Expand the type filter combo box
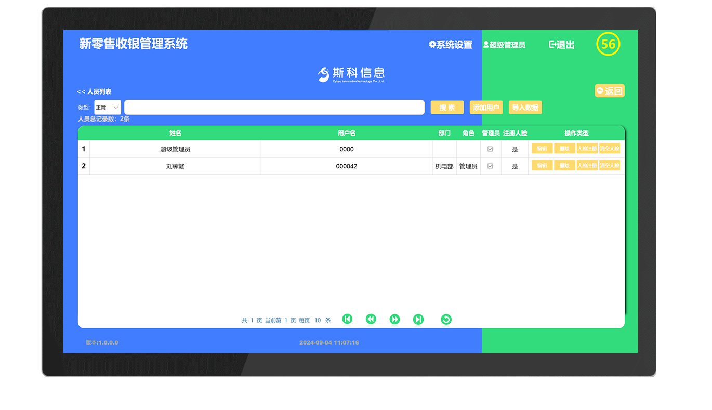The height and width of the screenshot is (410, 712). click(107, 107)
